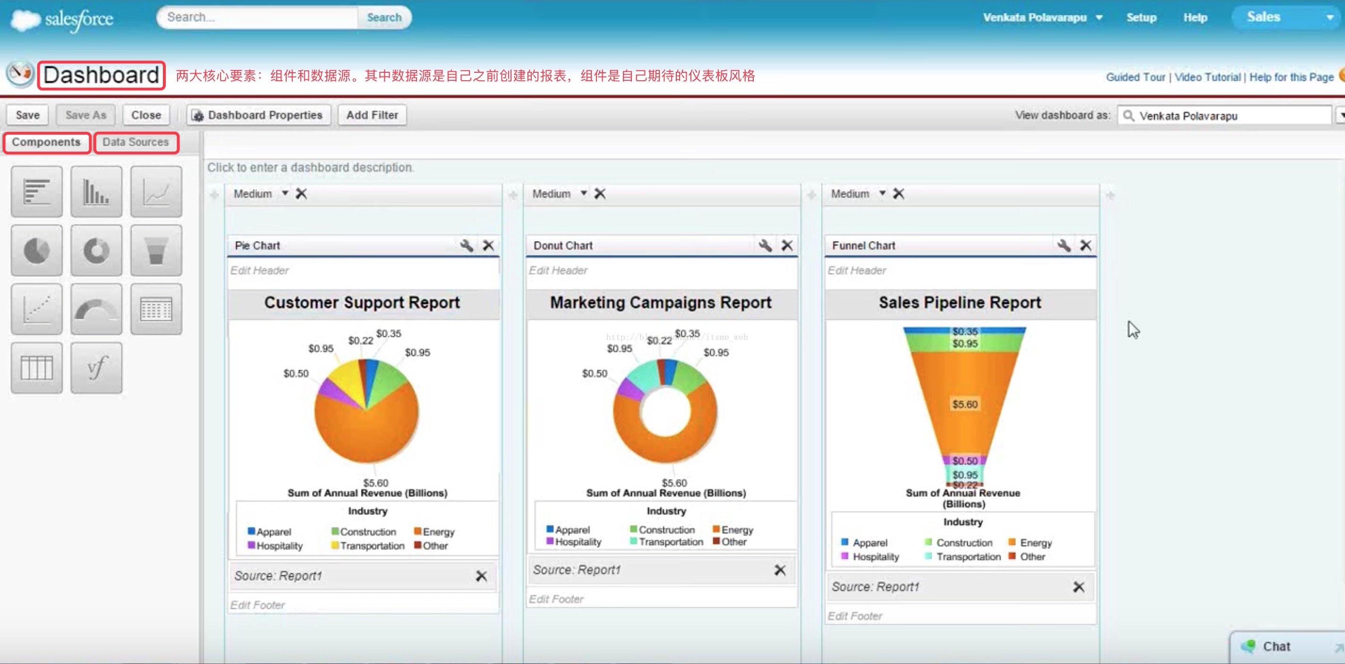Image resolution: width=1345 pixels, height=664 pixels.
Task: Remove Report1 source from Funnel Chart
Action: point(1078,587)
